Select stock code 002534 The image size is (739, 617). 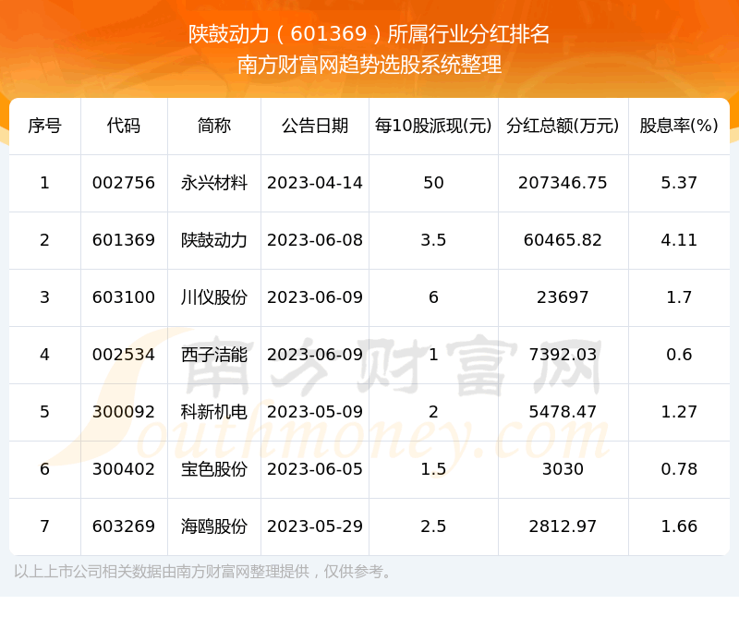coord(124,355)
